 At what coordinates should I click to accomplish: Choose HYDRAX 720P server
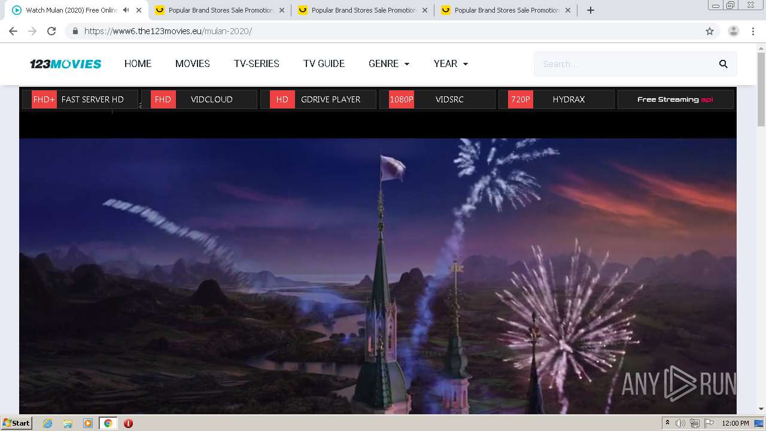pyautogui.click(x=557, y=99)
